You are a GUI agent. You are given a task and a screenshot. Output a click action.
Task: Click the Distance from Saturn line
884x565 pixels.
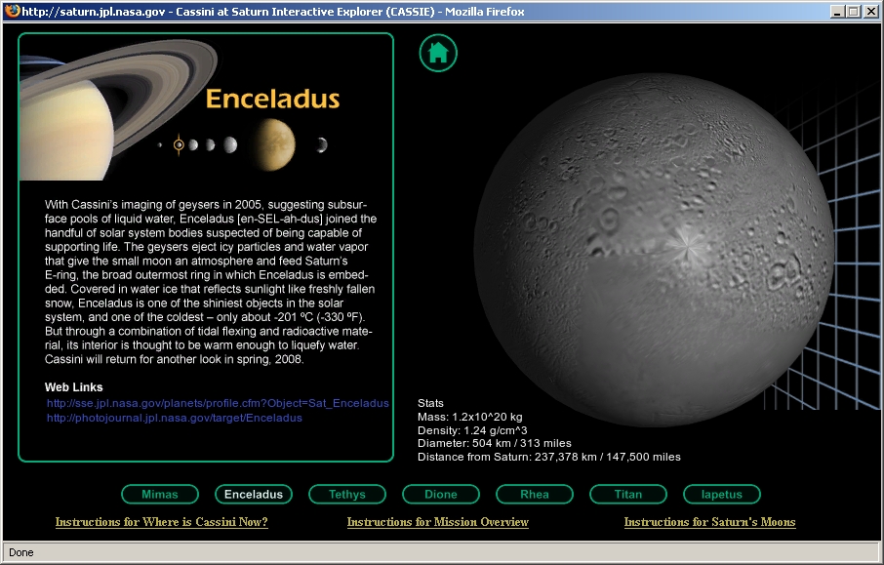click(x=549, y=457)
